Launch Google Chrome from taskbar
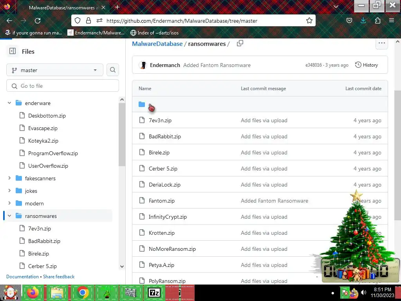This screenshot has height=301, width=401. [82, 293]
